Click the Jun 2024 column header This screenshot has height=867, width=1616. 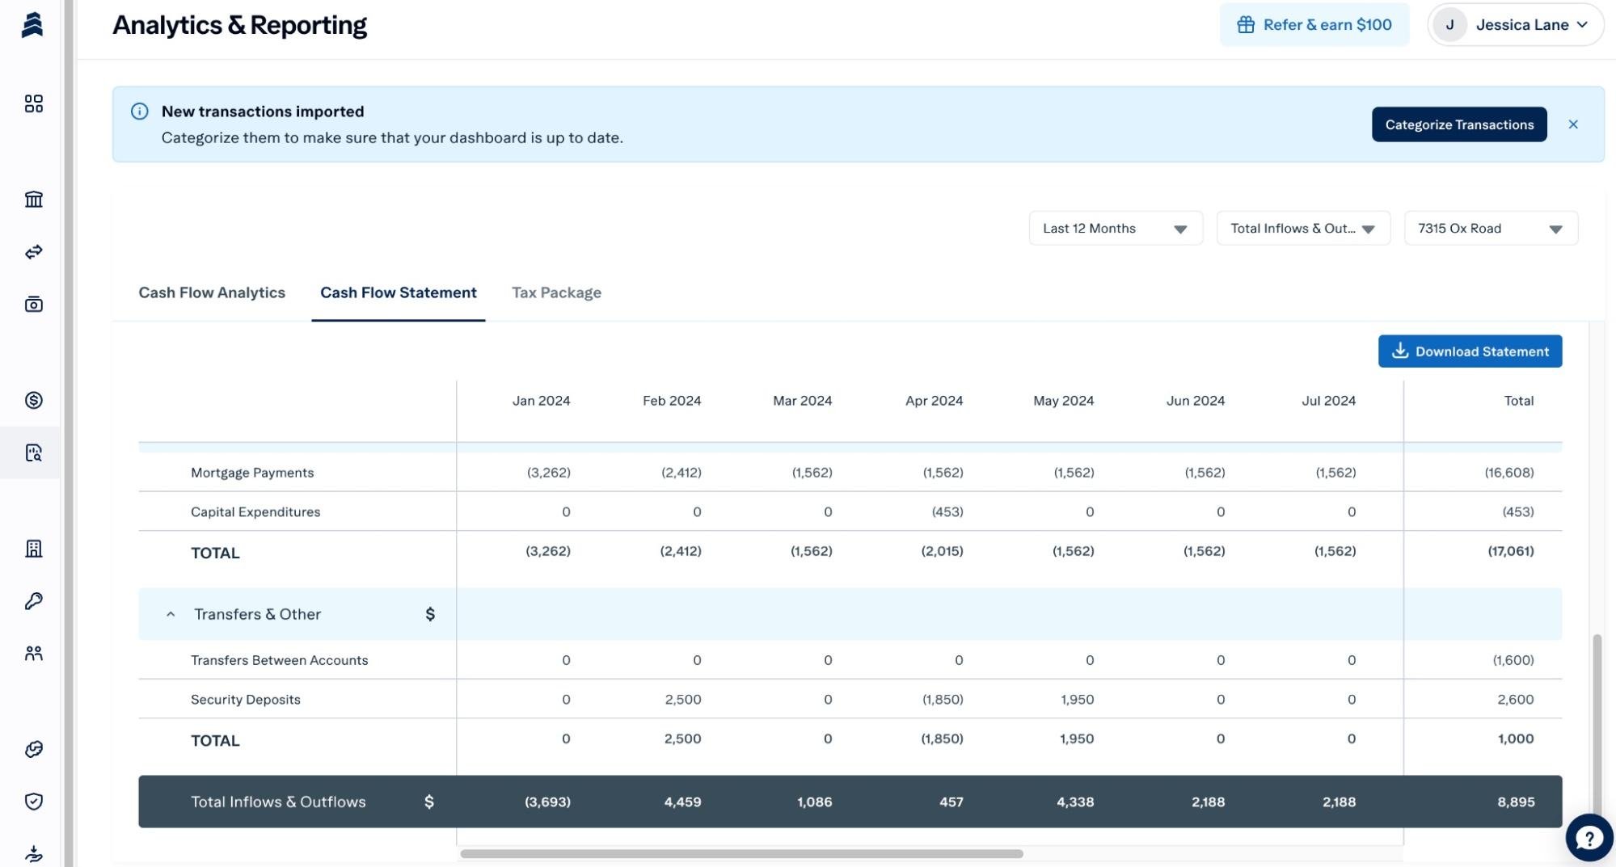point(1195,401)
